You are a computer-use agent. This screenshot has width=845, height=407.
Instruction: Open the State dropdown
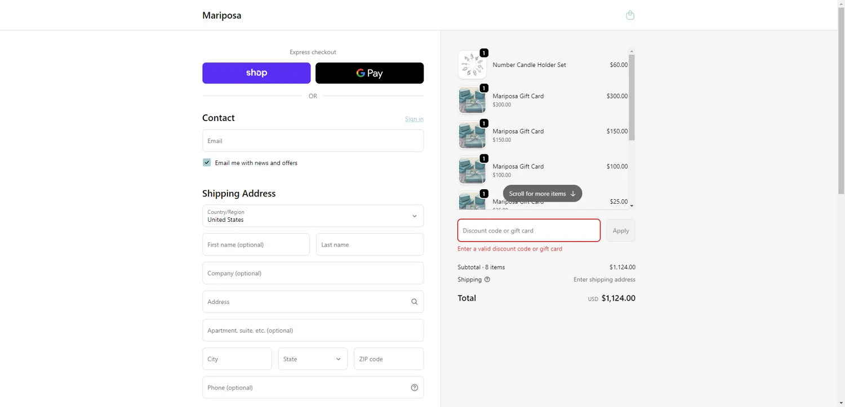(313, 359)
